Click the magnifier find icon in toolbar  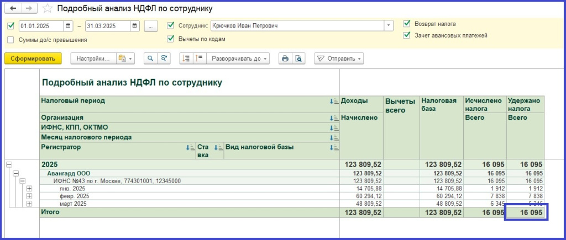tap(150, 58)
